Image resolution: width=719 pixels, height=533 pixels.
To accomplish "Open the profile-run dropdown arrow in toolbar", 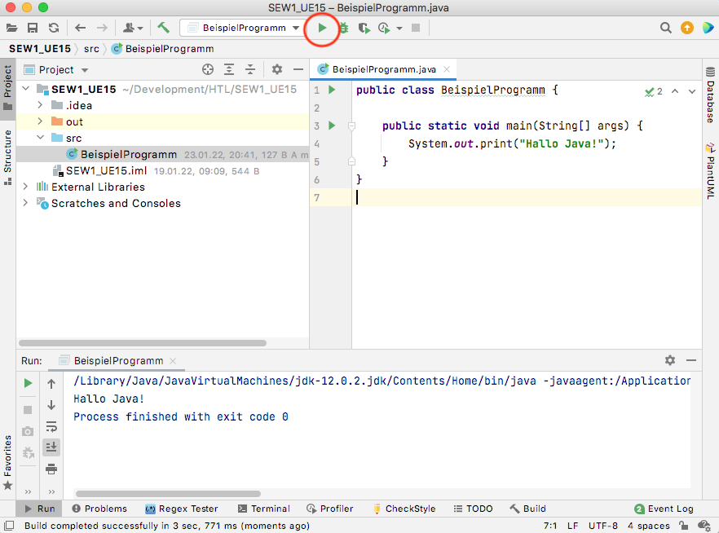I will point(399,29).
